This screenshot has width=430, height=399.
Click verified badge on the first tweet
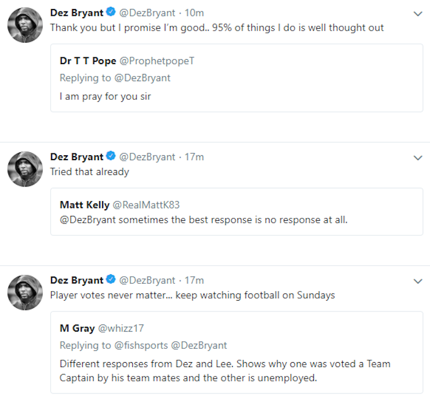coord(111,13)
